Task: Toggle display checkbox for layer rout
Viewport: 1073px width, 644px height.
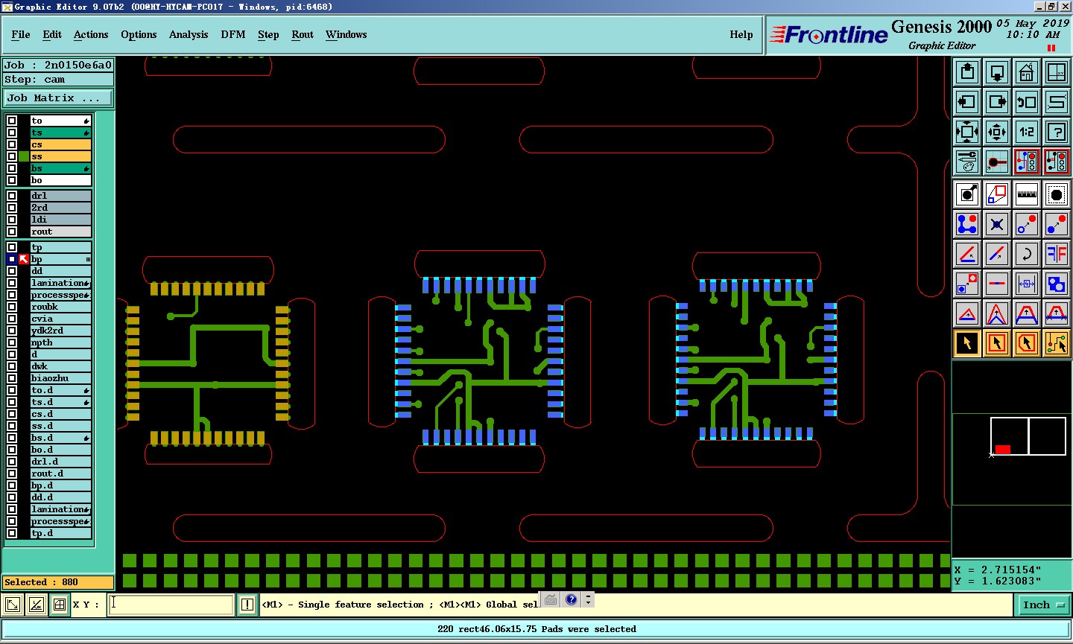Action: (12, 232)
